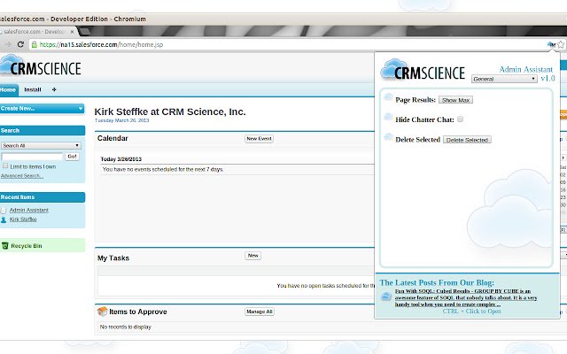Click the cloud bullet next to Hide Chatter Chat

(x=388, y=116)
